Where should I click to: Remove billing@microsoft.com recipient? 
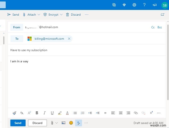tap(69, 39)
